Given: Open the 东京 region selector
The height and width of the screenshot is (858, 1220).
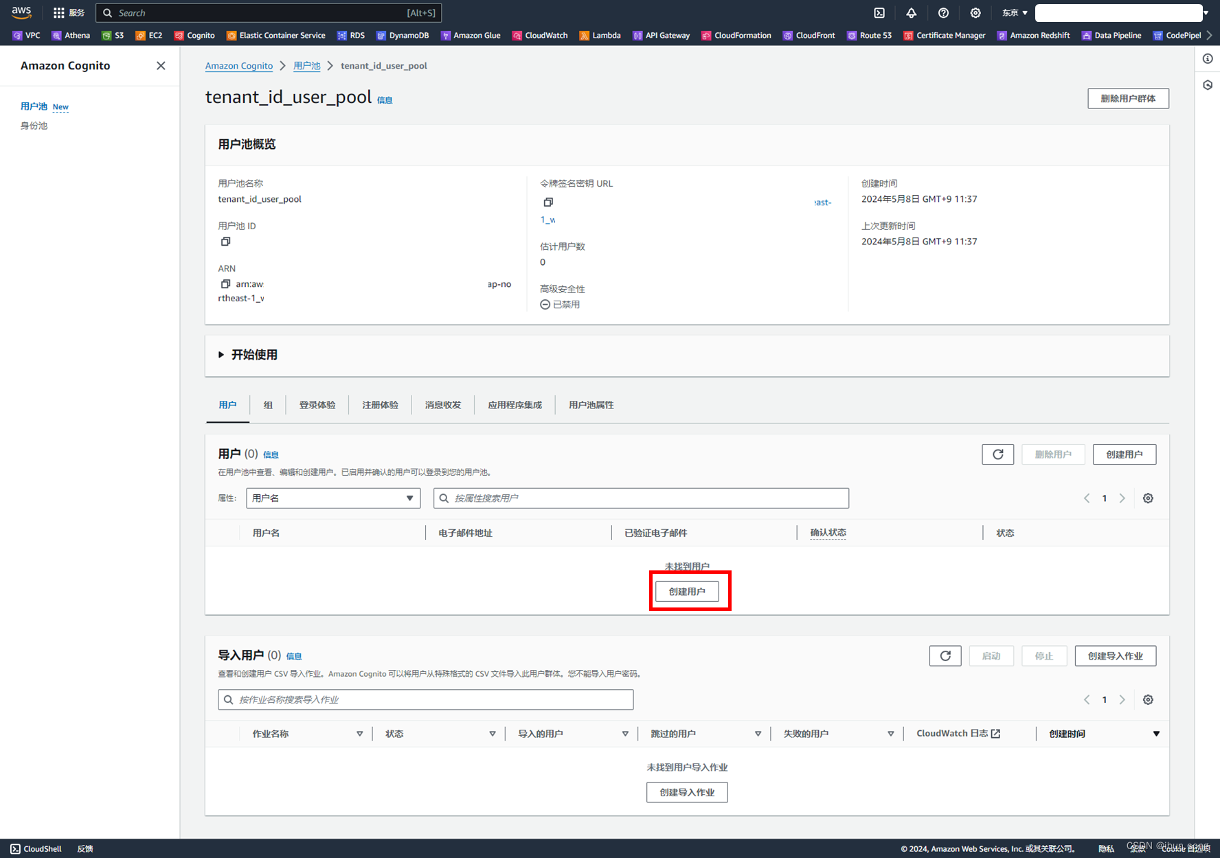Looking at the screenshot, I should coord(1015,13).
